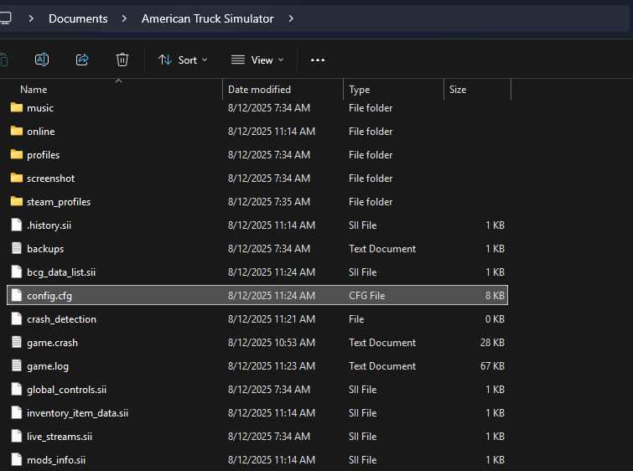This screenshot has width=633, height=471.
Task: Click the bcg_data_list.sii file icon
Action: point(17,272)
